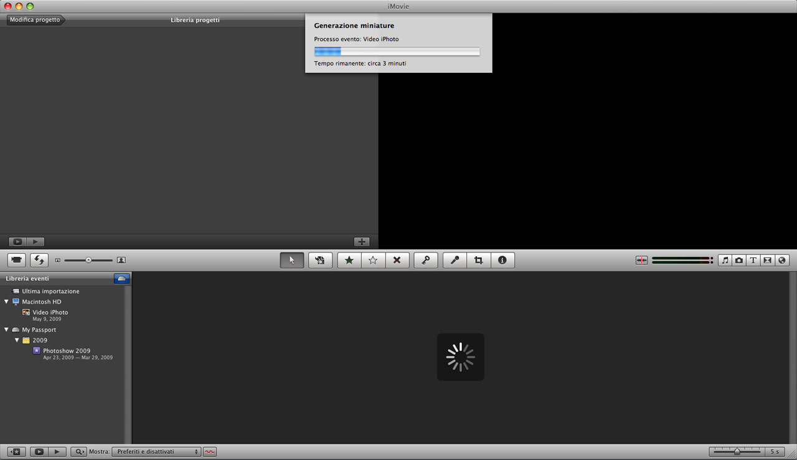
Task: Toggle audio skimming waveform button
Action: coord(642,260)
